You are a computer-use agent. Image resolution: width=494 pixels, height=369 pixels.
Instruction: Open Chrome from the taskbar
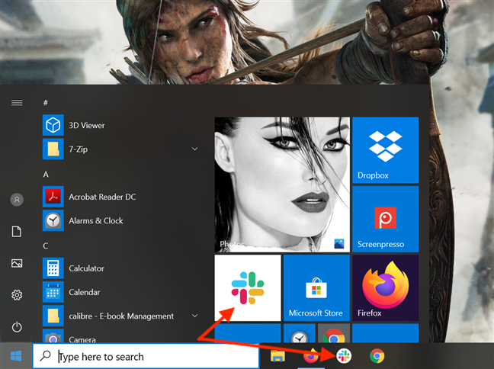tap(377, 356)
